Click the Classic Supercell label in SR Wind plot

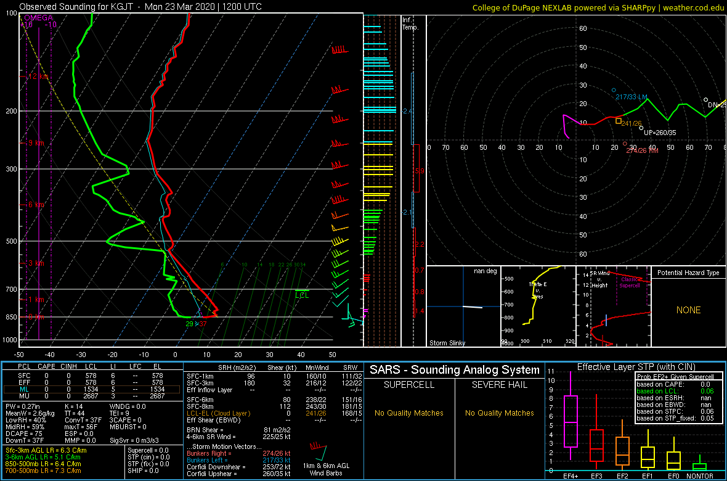tap(631, 283)
